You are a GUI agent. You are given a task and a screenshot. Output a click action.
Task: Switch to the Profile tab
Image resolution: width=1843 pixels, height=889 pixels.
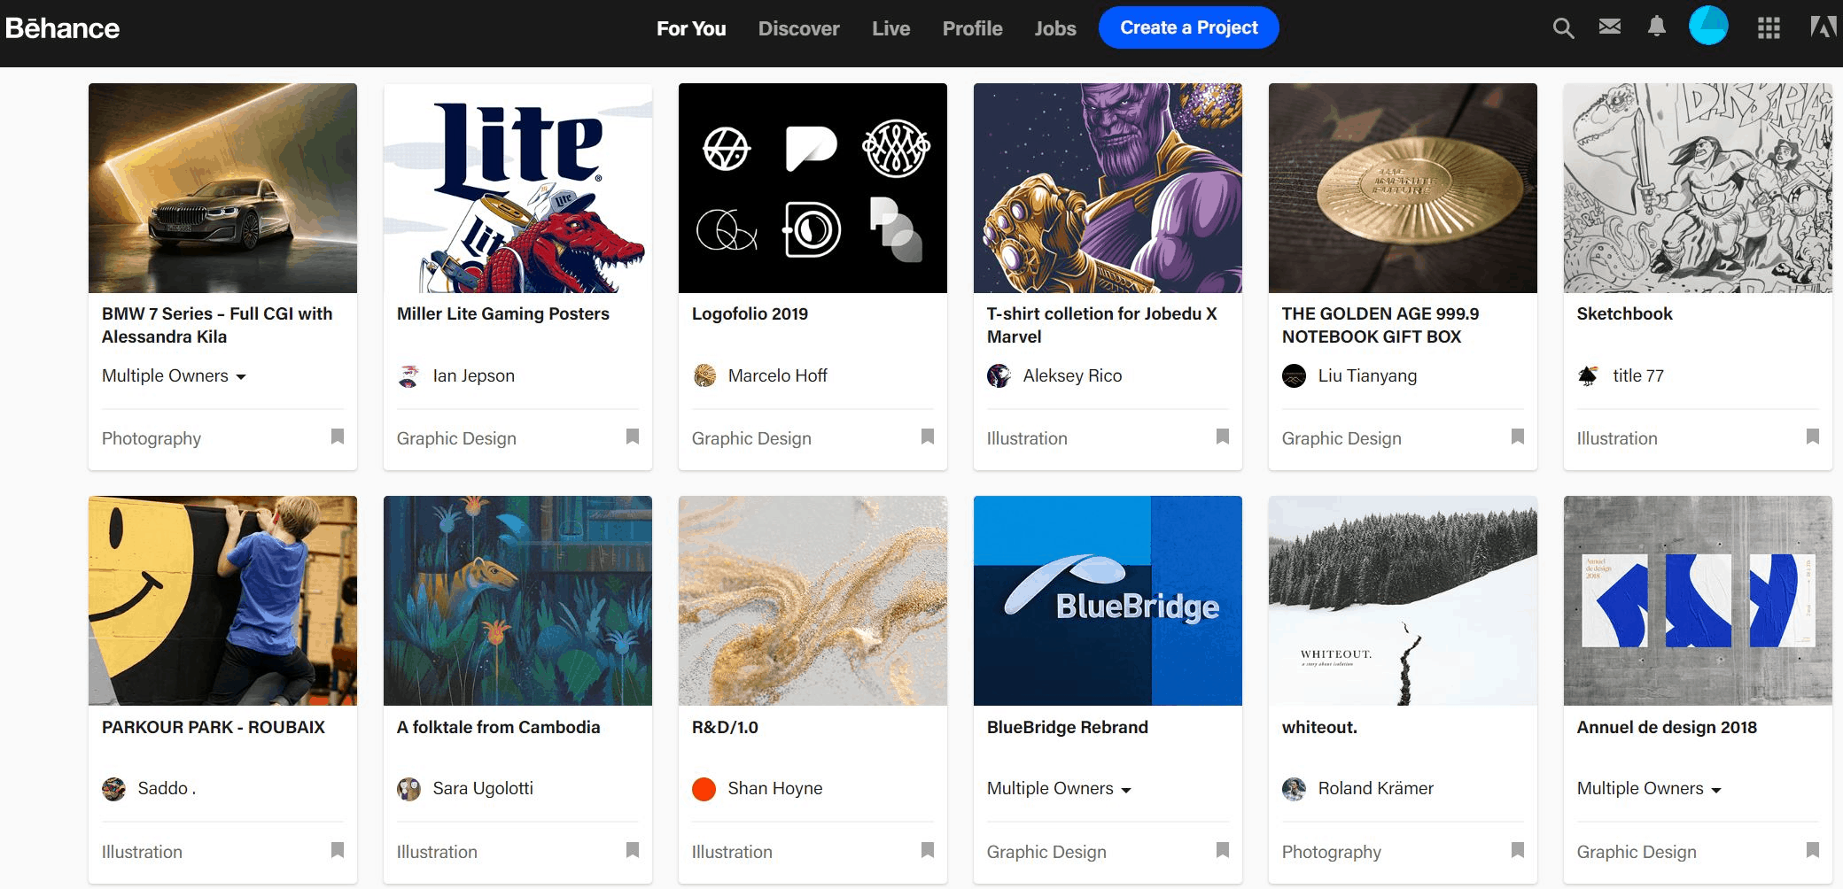(972, 28)
